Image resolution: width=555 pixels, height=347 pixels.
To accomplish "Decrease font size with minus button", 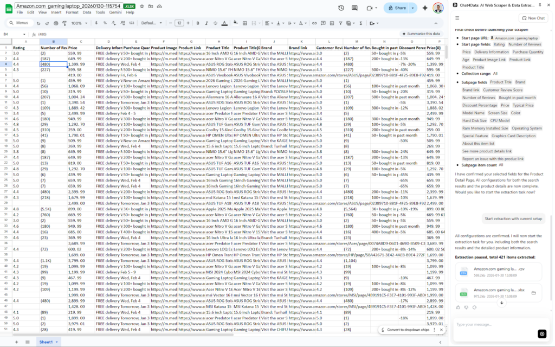I will (x=171, y=23).
